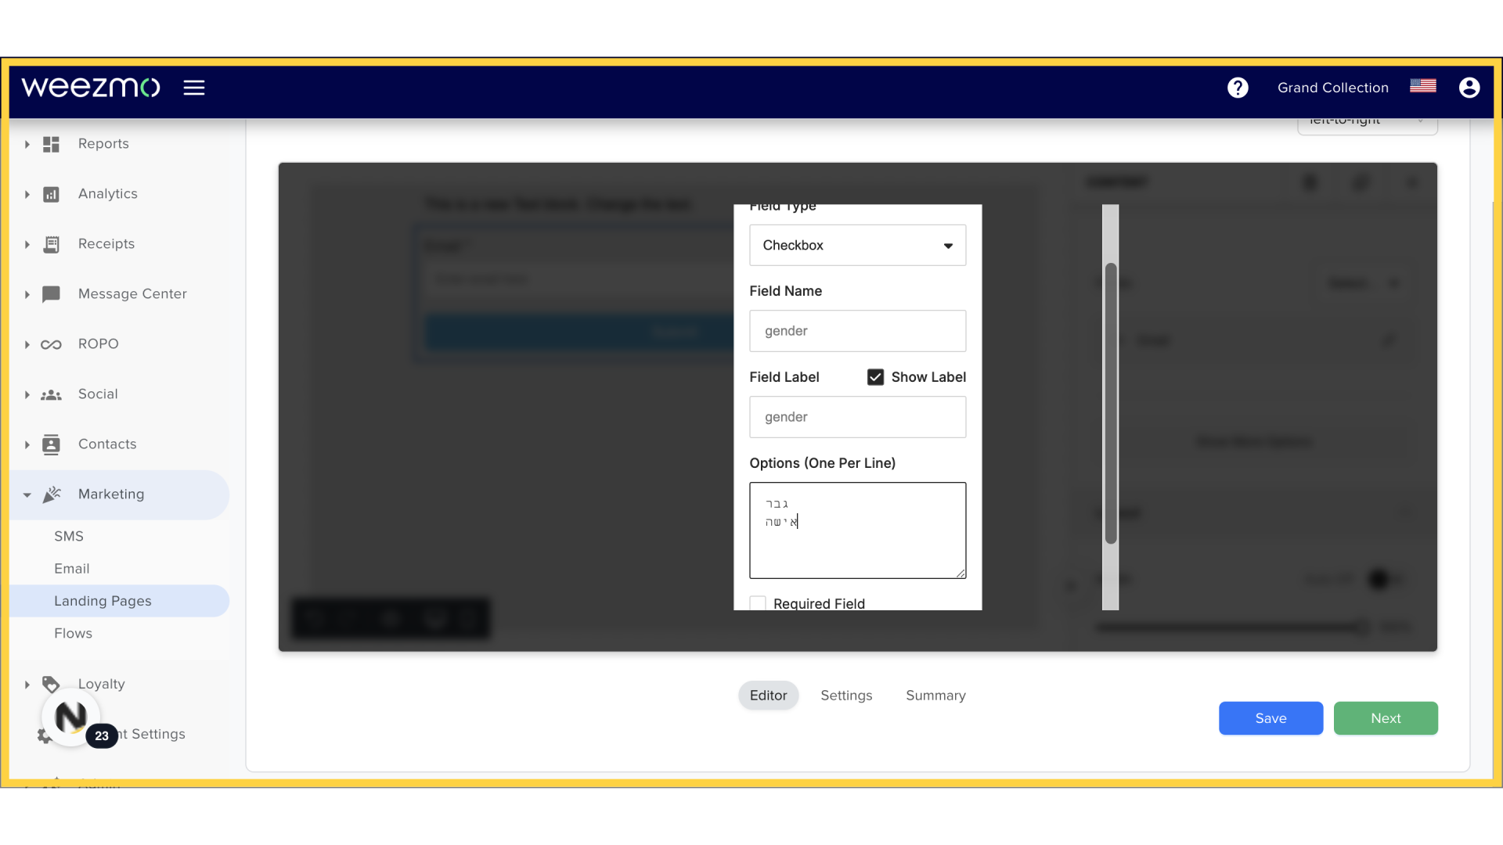The width and height of the screenshot is (1503, 845).
Task: Switch to the Settings tab
Action: (x=846, y=694)
